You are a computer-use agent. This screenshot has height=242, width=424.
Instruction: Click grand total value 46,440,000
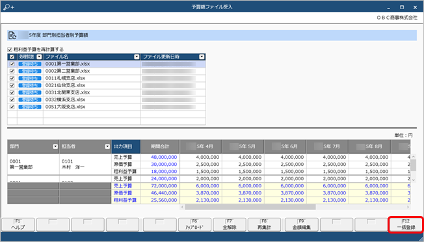point(164,193)
